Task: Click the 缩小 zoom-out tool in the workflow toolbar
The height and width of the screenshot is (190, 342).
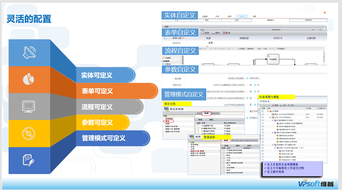Action: [x=265, y=49]
